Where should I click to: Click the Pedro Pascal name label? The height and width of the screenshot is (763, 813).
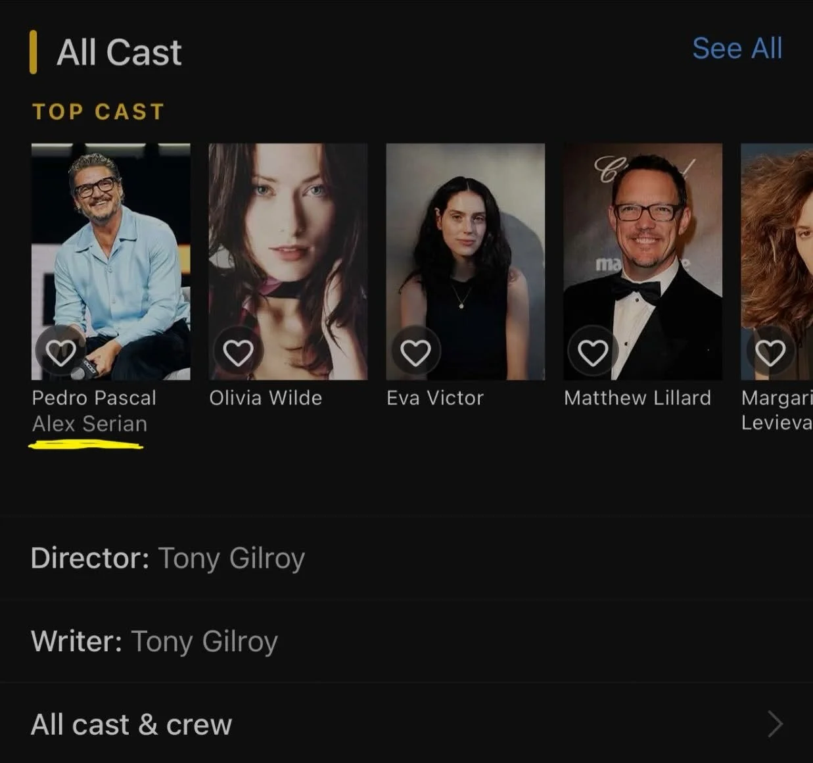[x=94, y=398]
